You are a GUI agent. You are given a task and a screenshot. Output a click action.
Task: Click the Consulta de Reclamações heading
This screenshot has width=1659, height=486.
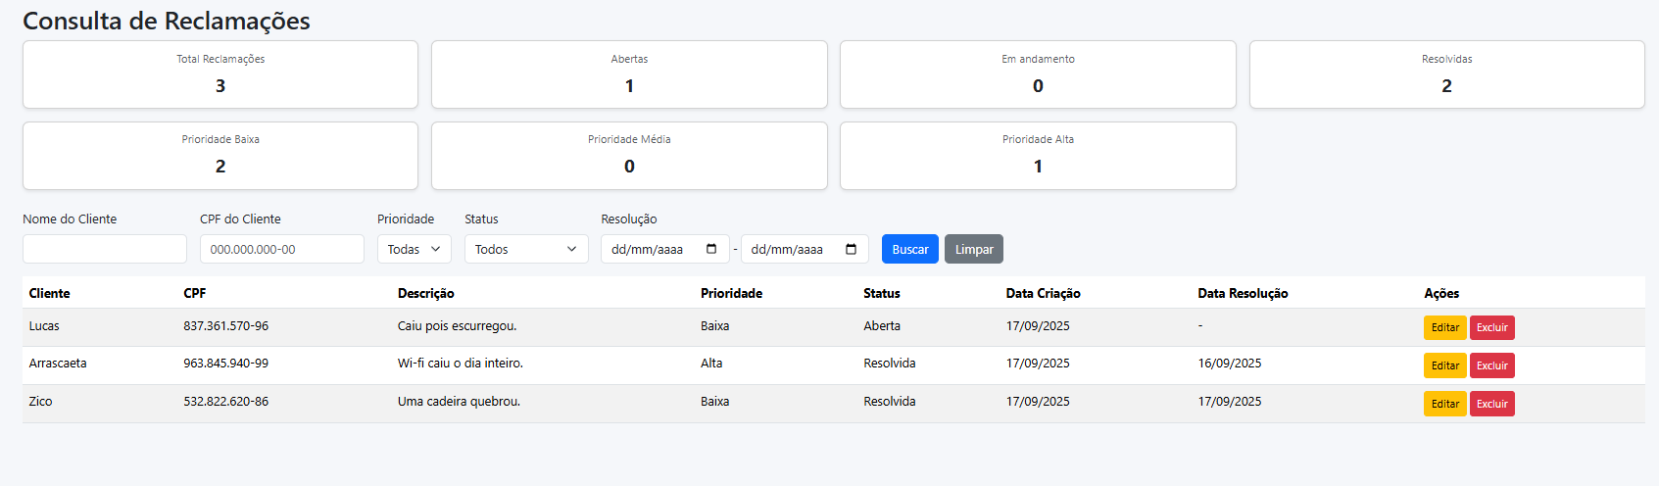coord(167,21)
